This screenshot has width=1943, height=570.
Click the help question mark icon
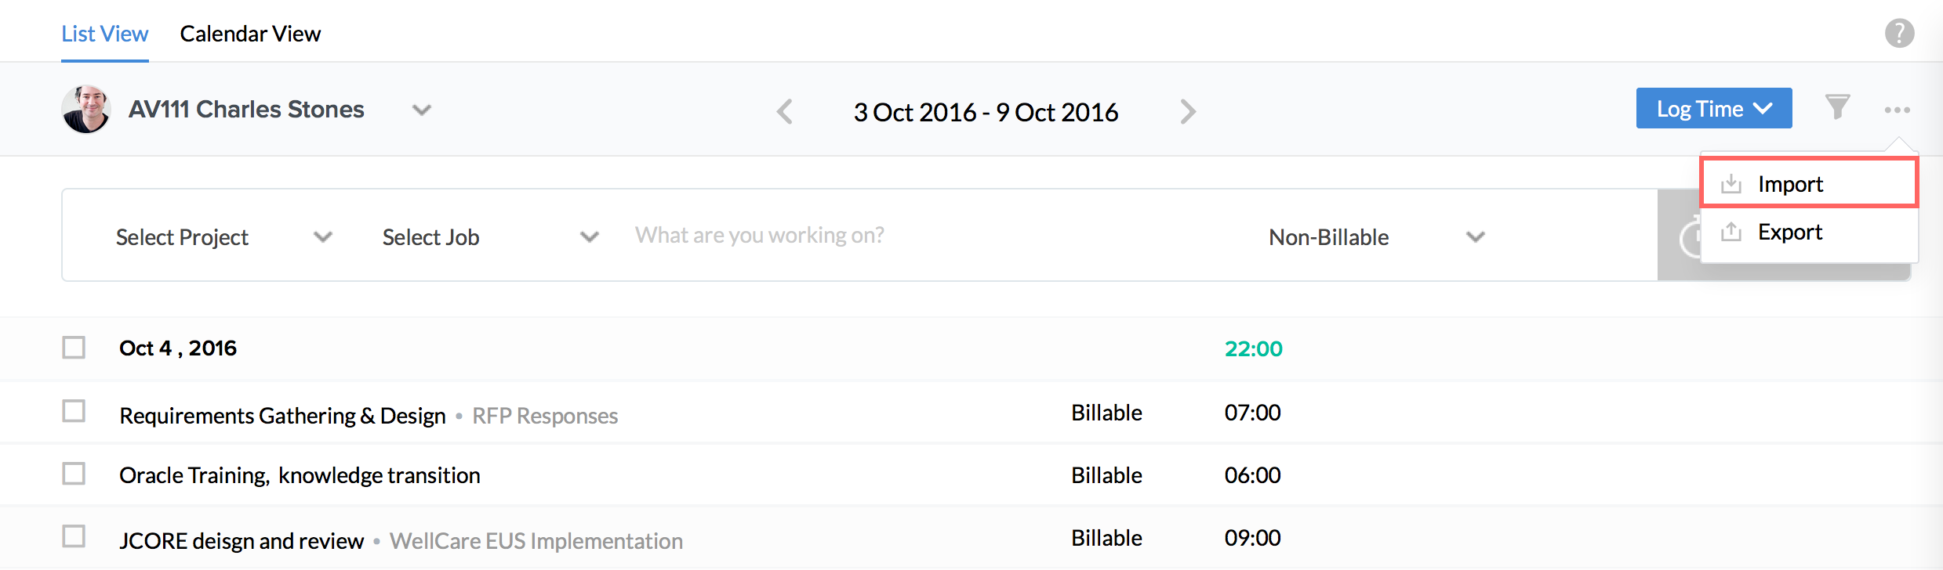pyautogui.click(x=1899, y=34)
